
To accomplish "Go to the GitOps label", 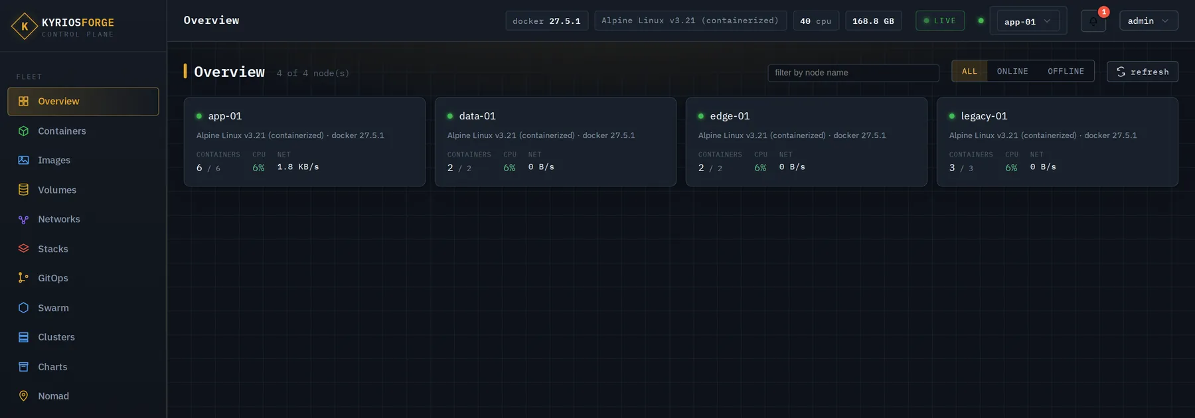I will 53,278.
